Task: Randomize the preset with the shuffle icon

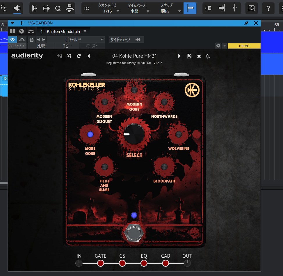Action: pos(69,56)
